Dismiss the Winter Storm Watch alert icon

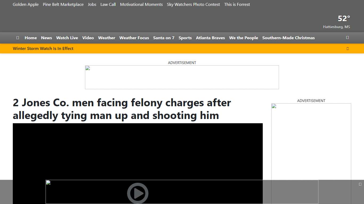[347, 48]
